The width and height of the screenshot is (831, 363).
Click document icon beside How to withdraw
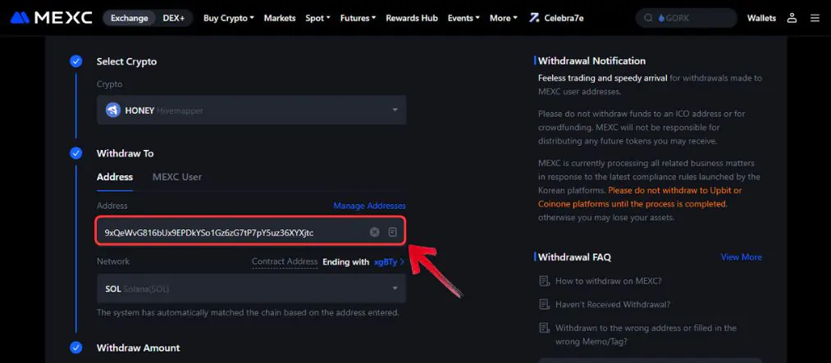[544, 281]
